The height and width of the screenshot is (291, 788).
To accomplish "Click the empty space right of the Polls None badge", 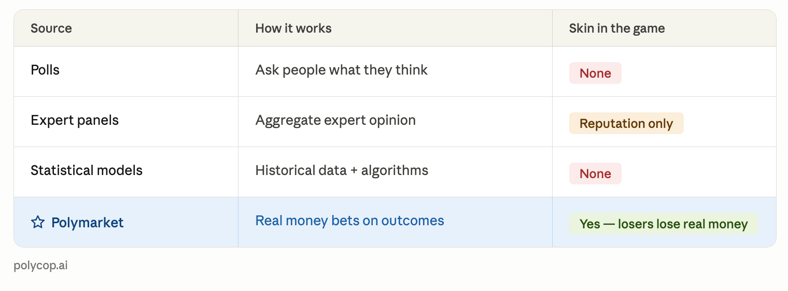I will (699, 73).
